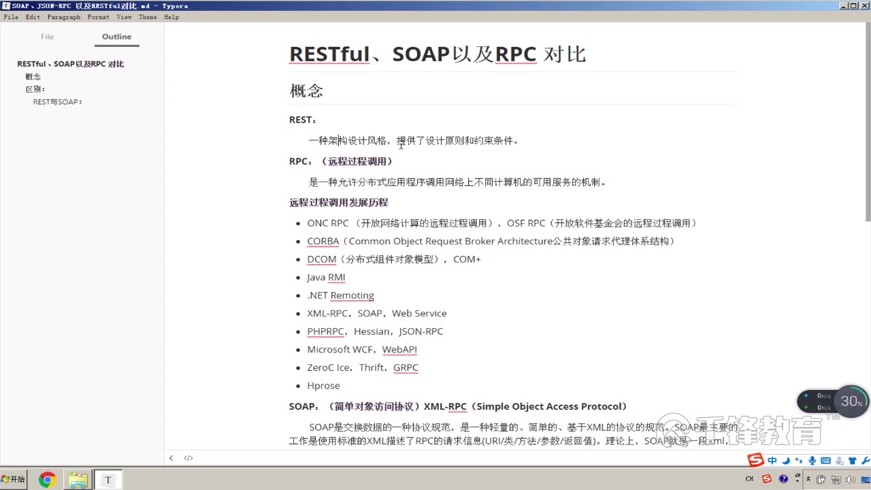Click the word DCOM in the list

(x=321, y=259)
